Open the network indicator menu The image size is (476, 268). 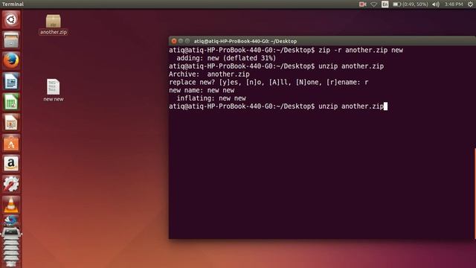point(373,4)
